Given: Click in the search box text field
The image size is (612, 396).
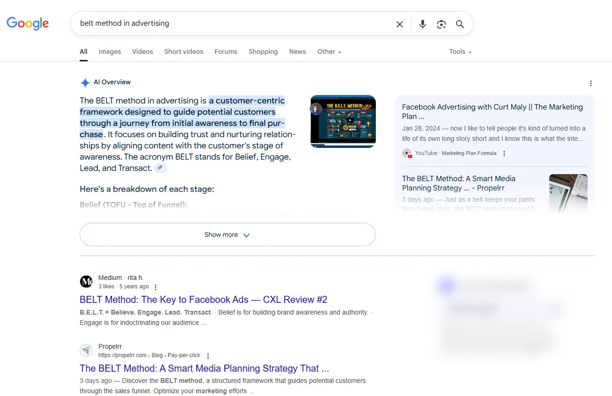Looking at the screenshot, I should 234,23.
